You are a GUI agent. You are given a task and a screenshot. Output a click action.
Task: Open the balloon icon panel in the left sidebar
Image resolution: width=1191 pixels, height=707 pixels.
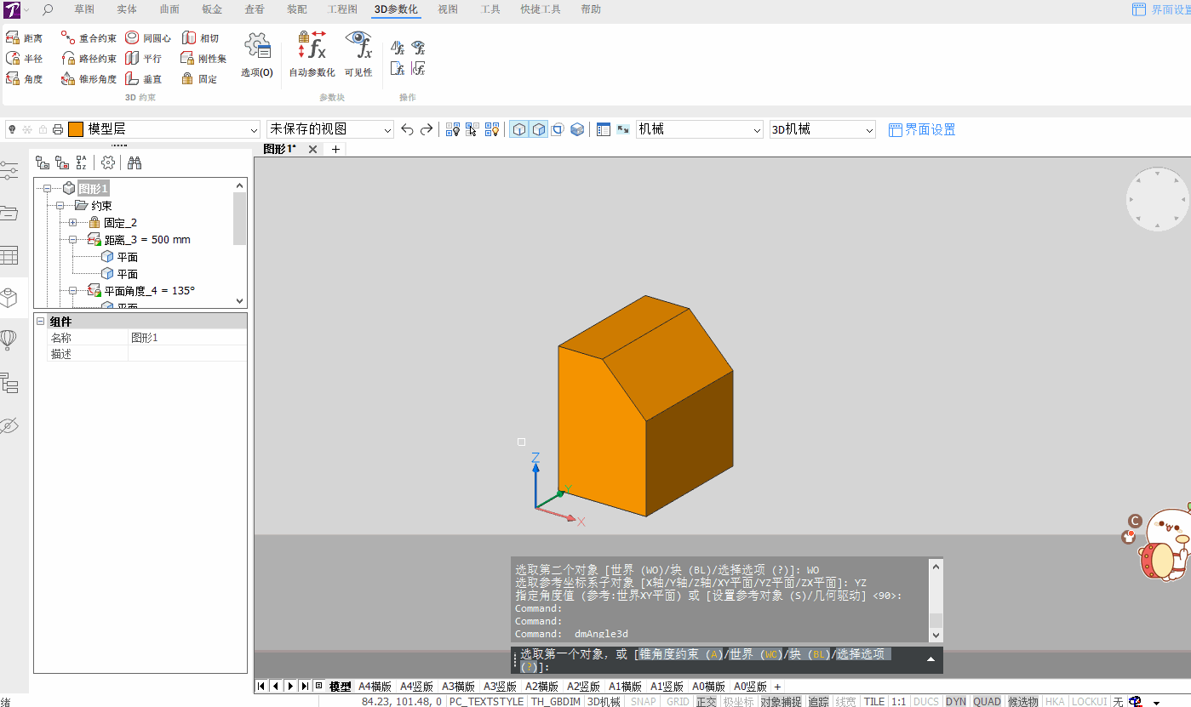click(9, 340)
